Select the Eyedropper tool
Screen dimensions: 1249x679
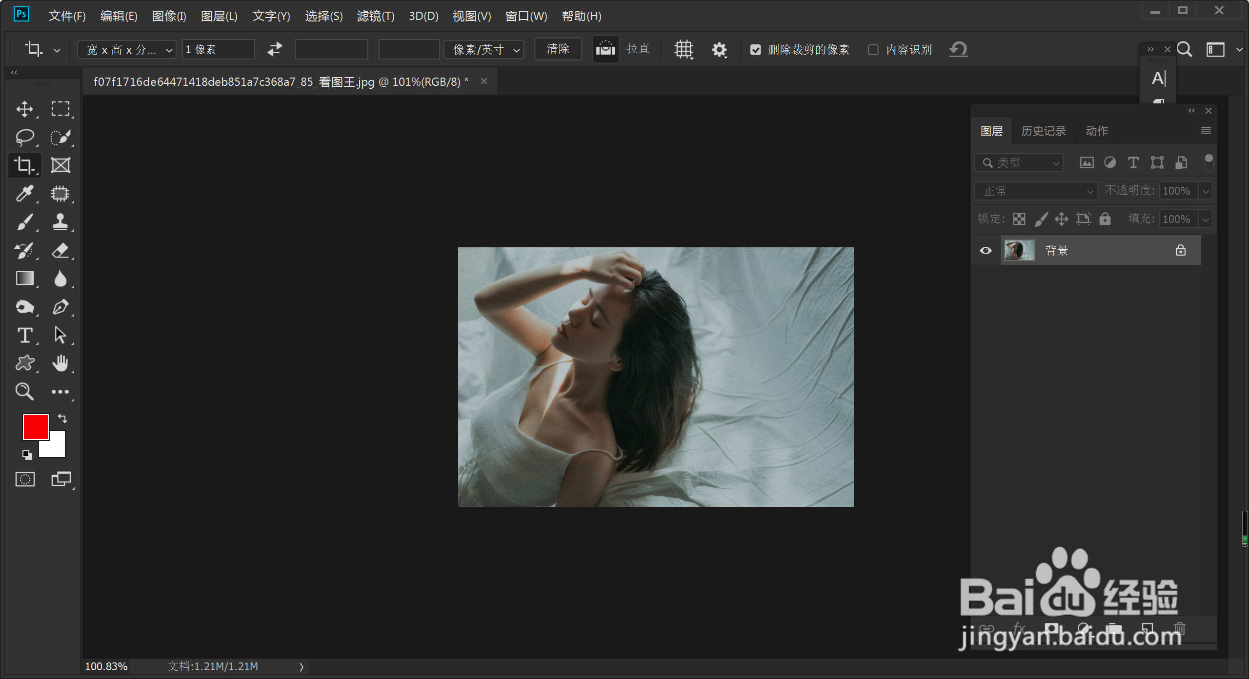pyautogui.click(x=24, y=194)
